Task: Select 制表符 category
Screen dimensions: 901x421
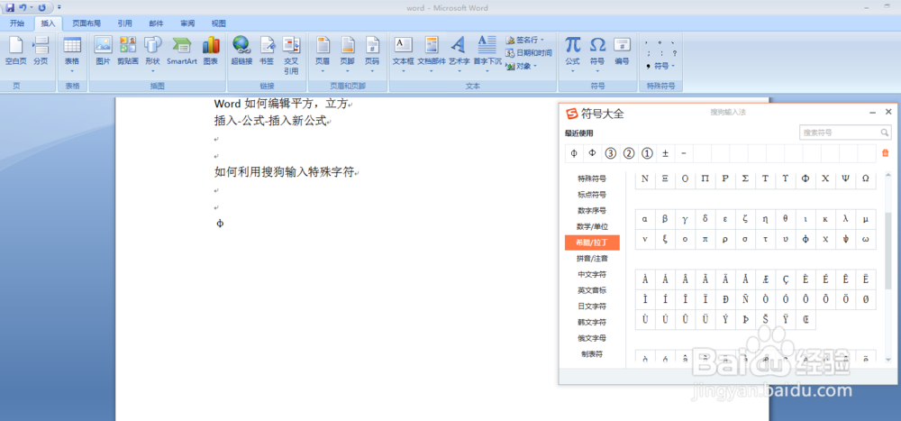Action: (592, 354)
